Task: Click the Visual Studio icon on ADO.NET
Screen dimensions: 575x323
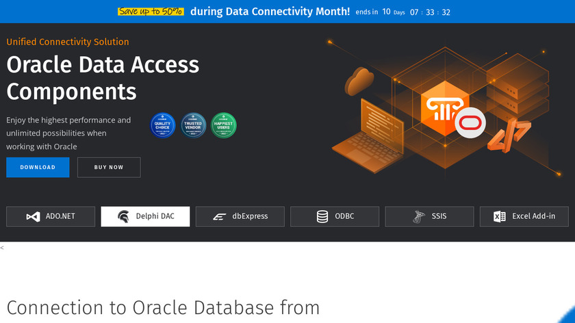Action: point(33,217)
